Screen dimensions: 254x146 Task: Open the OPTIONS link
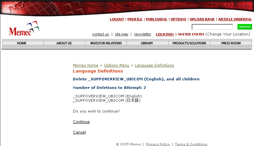[x=178, y=19]
